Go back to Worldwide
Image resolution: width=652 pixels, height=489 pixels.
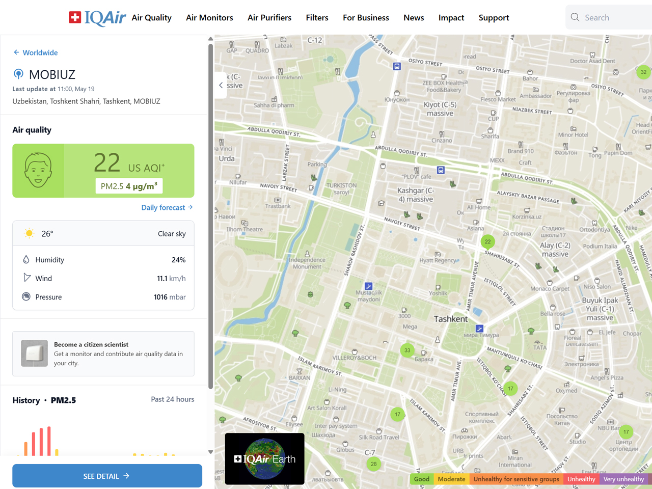35,52
